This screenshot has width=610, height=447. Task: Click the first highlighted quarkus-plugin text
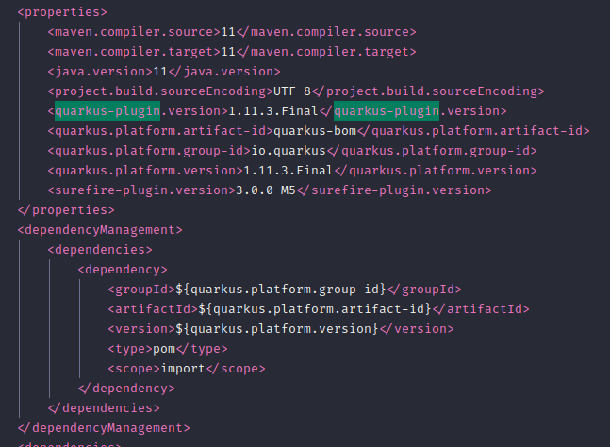(107, 111)
